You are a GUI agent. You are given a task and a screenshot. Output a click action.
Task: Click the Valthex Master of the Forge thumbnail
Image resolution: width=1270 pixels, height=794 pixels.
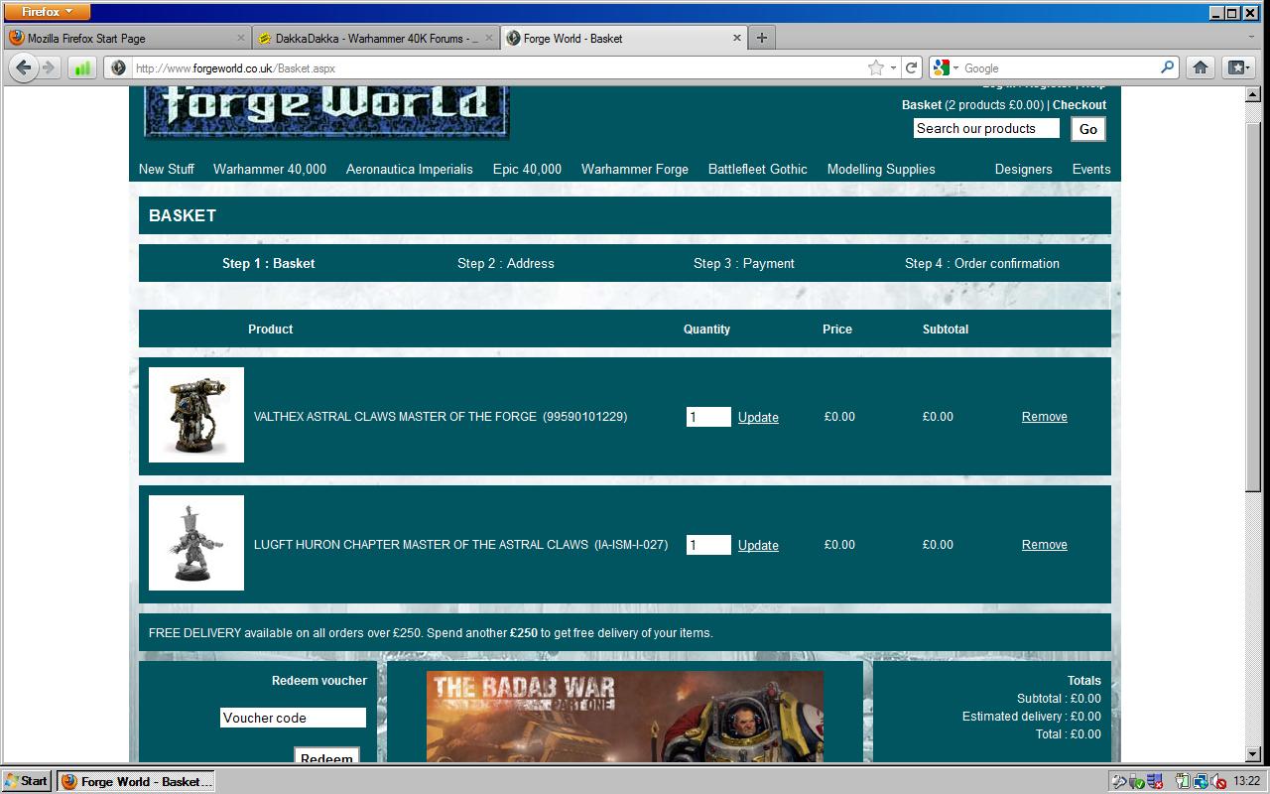[196, 415]
